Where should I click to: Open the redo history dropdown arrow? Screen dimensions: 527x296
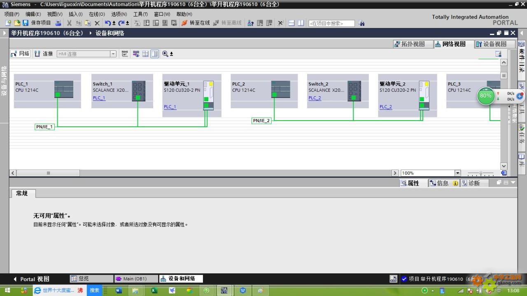tap(128, 23)
